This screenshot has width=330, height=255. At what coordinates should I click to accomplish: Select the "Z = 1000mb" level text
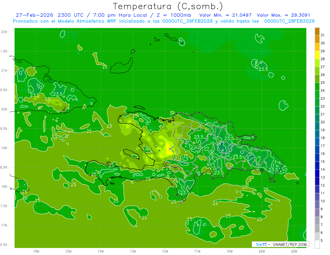pyautogui.click(x=174, y=15)
